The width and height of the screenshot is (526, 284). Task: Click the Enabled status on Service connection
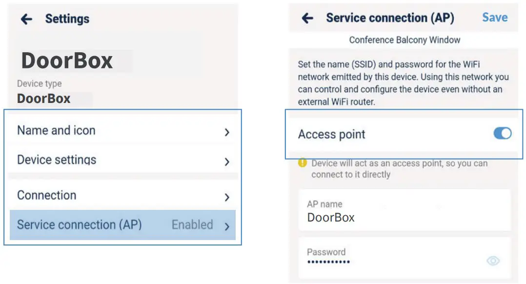tap(192, 225)
